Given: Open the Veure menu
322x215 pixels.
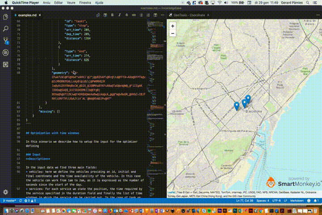Looking at the screenshot, I should click(x=71, y=3).
